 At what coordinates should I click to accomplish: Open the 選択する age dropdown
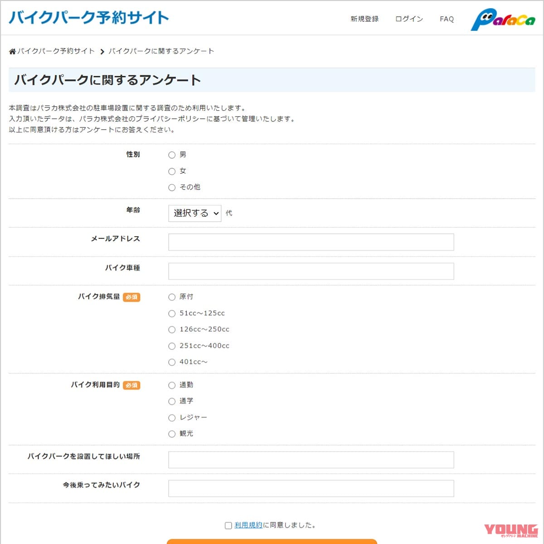pyautogui.click(x=194, y=213)
